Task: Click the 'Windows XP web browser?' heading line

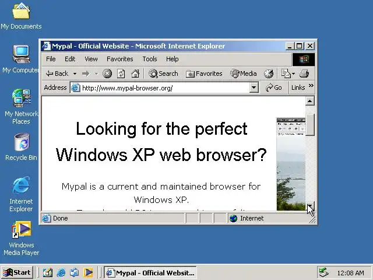Action: click(x=161, y=155)
